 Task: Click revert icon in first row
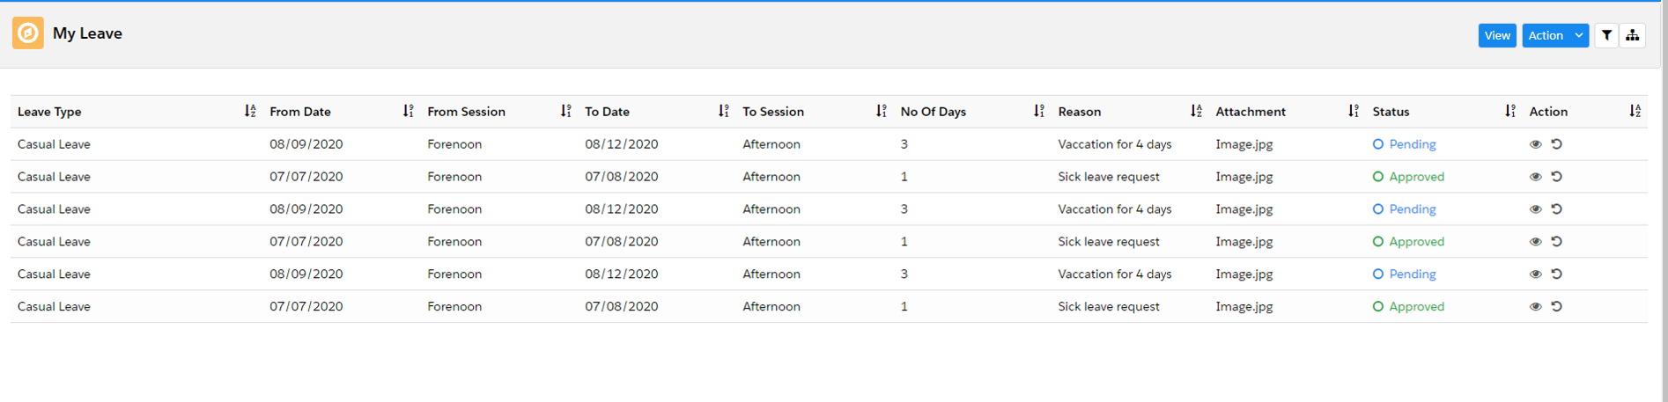(x=1557, y=144)
